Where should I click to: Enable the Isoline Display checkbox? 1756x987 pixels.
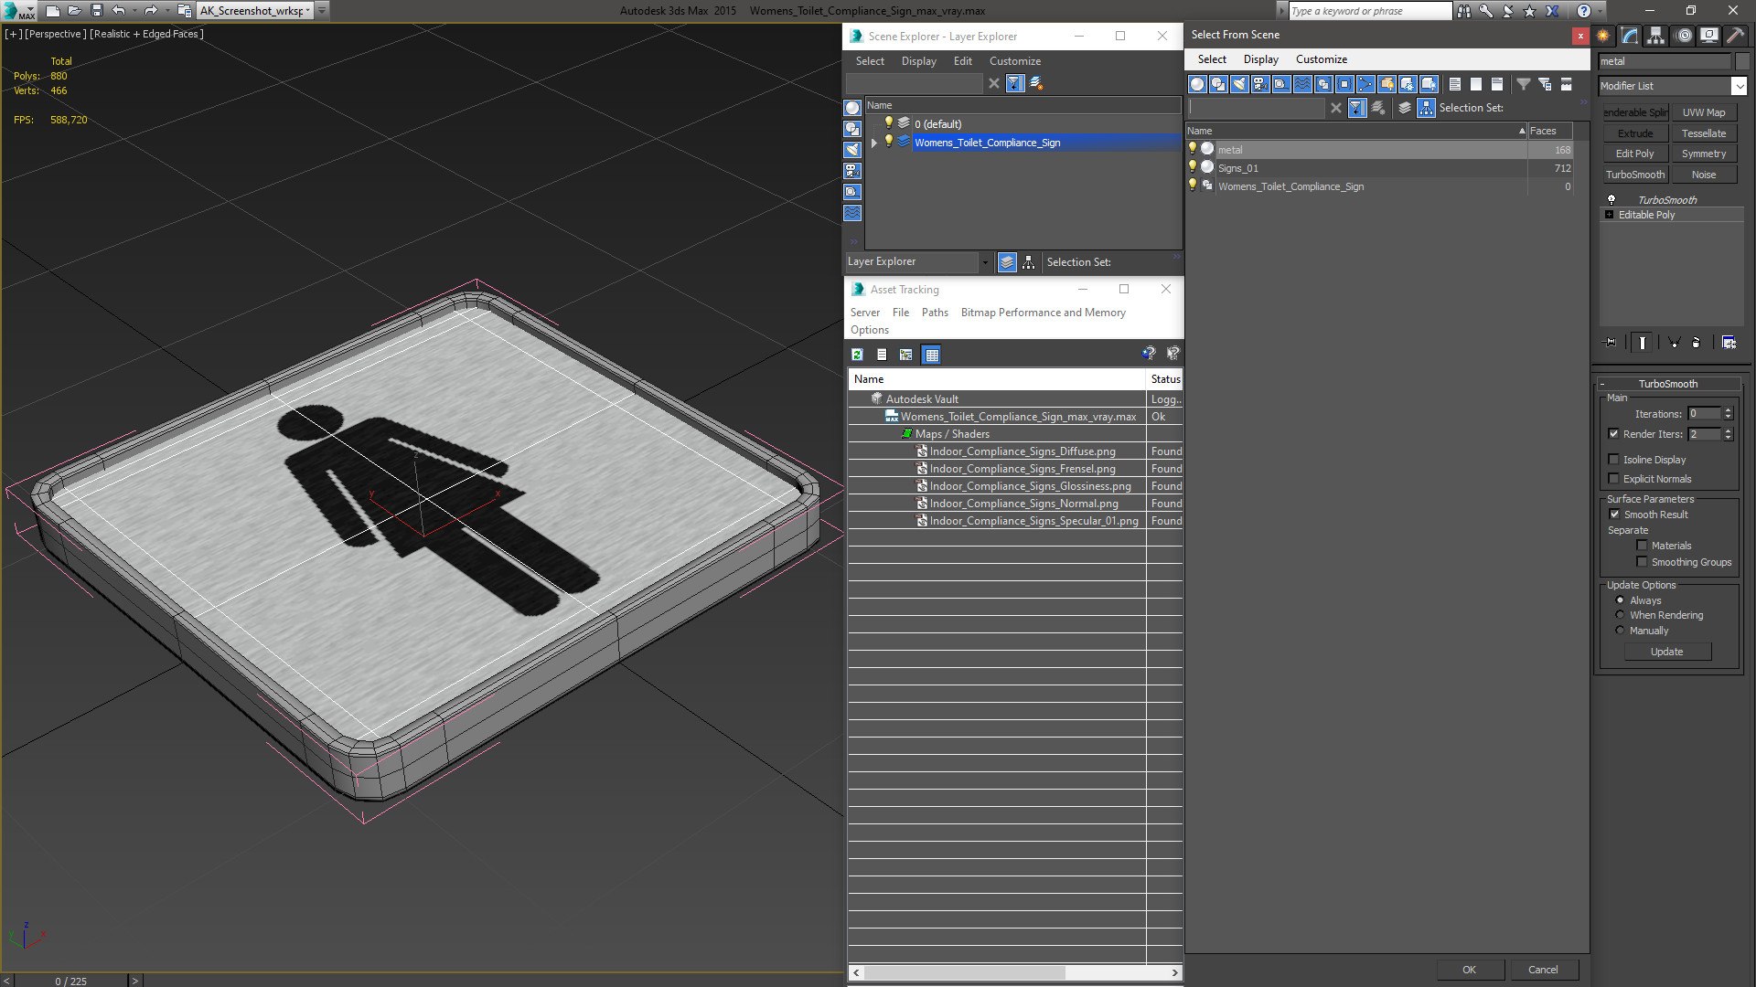click(1614, 460)
